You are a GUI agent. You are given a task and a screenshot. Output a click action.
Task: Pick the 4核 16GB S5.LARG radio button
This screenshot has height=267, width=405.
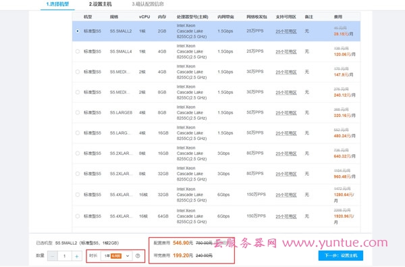[x=78, y=133]
